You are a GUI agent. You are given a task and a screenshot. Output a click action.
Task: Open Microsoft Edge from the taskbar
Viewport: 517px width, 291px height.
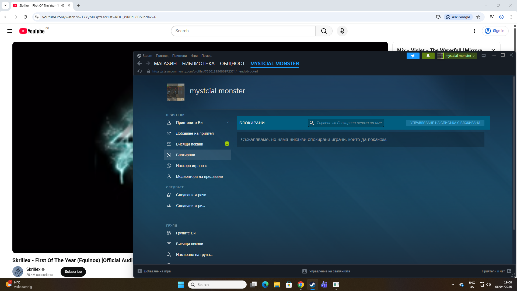[265, 285]
